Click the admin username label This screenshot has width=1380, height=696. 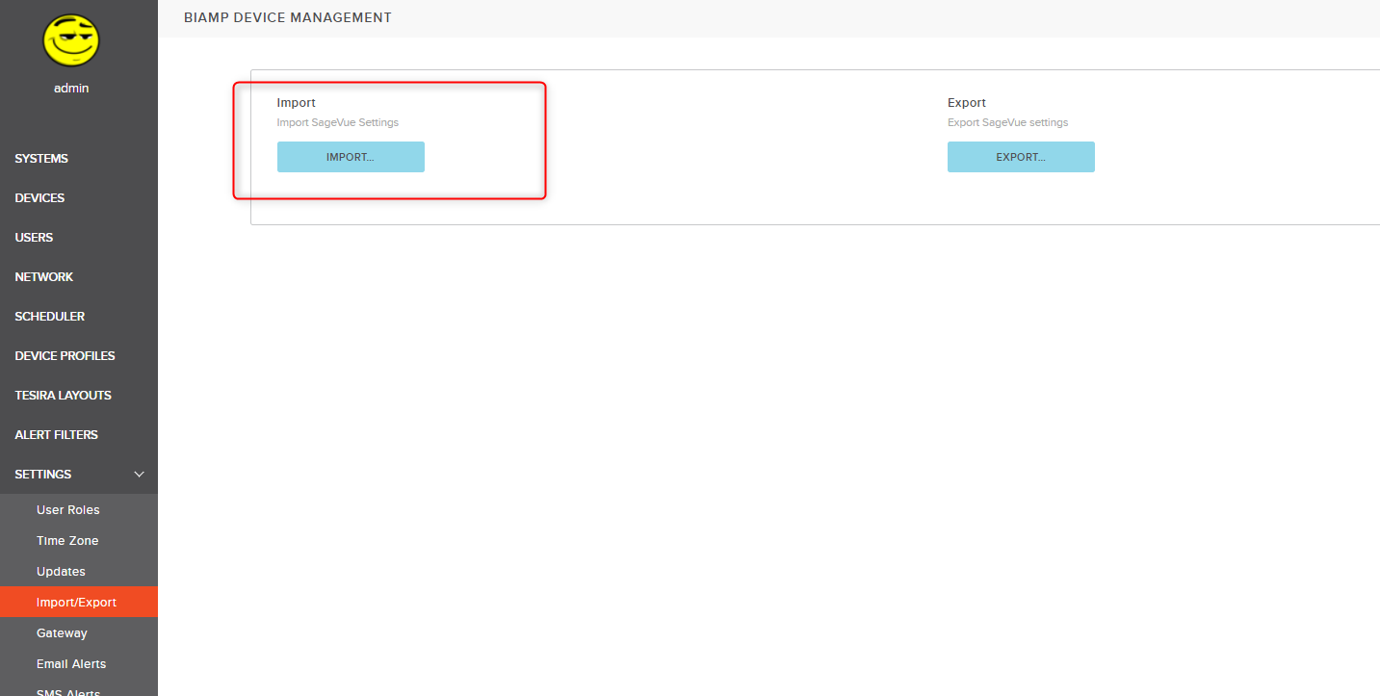[71, 89]
